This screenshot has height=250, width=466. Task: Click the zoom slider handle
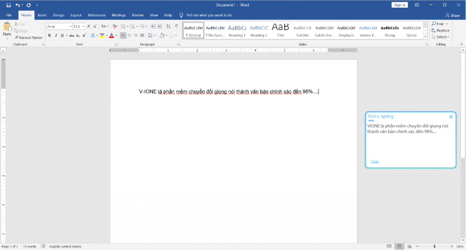tap(435, 246)
